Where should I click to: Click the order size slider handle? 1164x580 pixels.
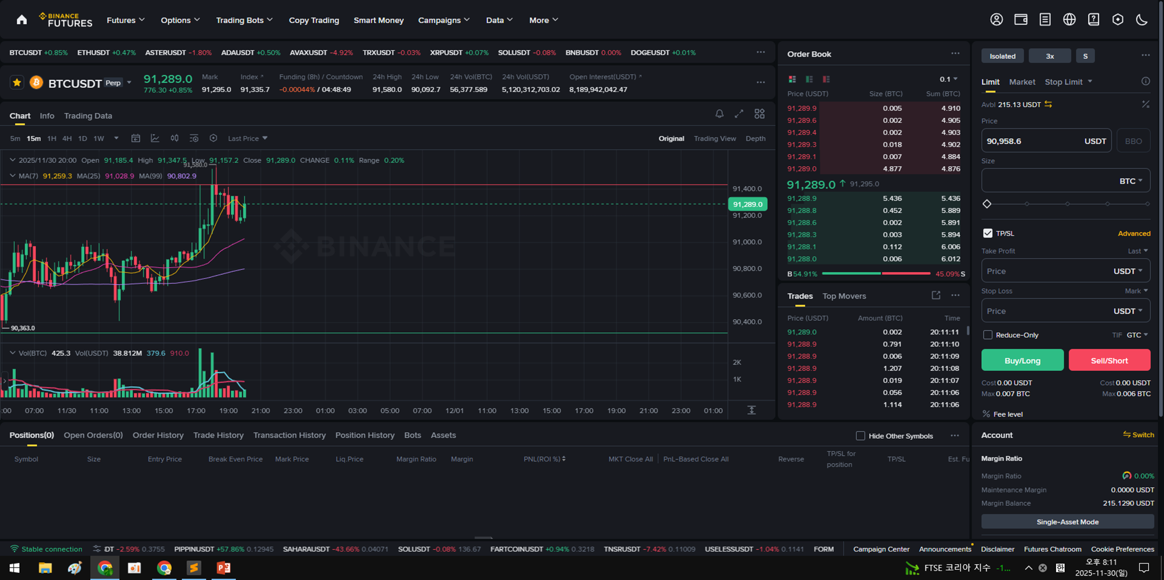coord(987,204)
